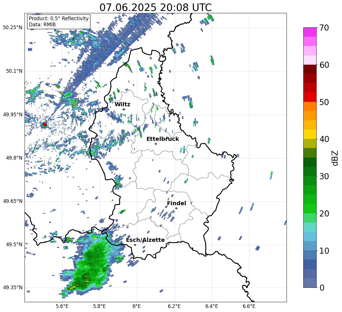Click the 49.5°N latitude label
The width and height of the screenshot is (342, 312).
14,244
